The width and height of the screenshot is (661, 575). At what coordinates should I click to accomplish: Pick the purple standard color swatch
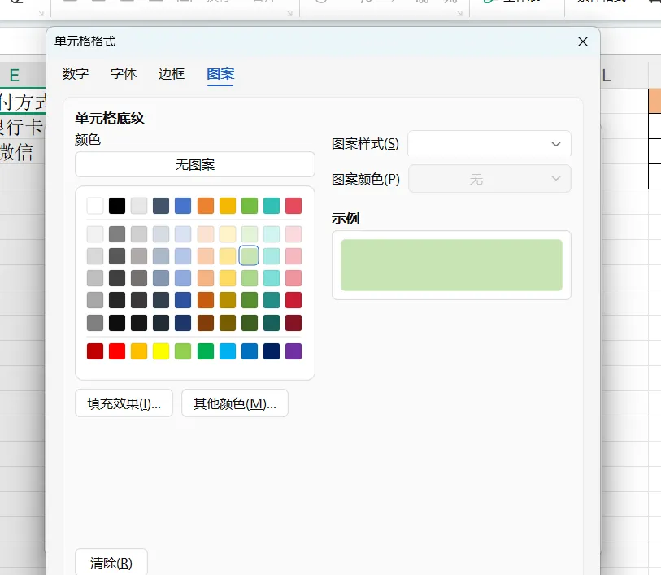(x=294, y=351)
